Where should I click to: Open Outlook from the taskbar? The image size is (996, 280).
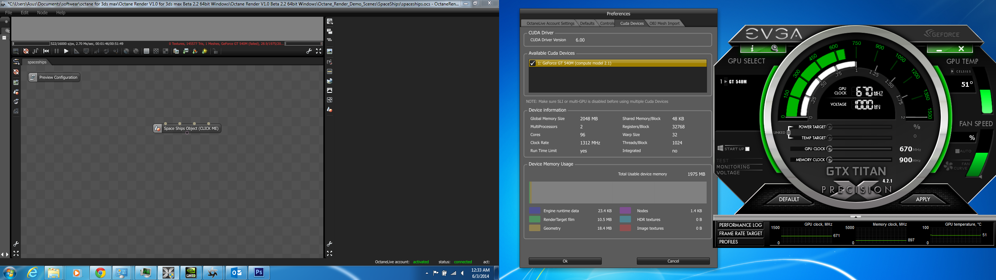236,273
